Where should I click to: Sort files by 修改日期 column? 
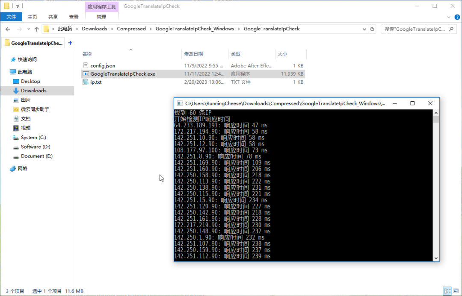(x=194, y=54)
